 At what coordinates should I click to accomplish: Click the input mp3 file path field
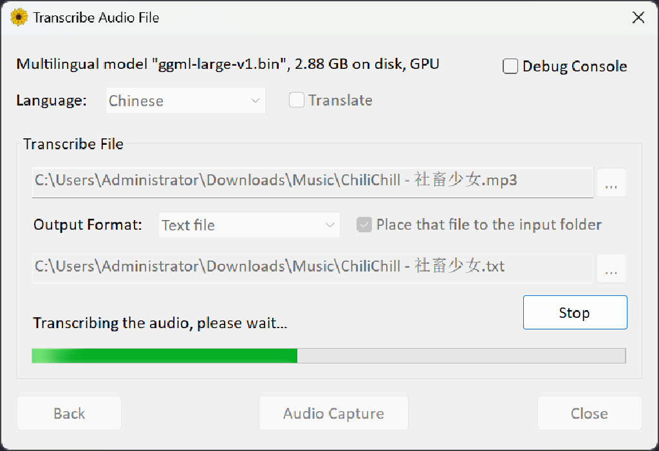pos(313,181)
